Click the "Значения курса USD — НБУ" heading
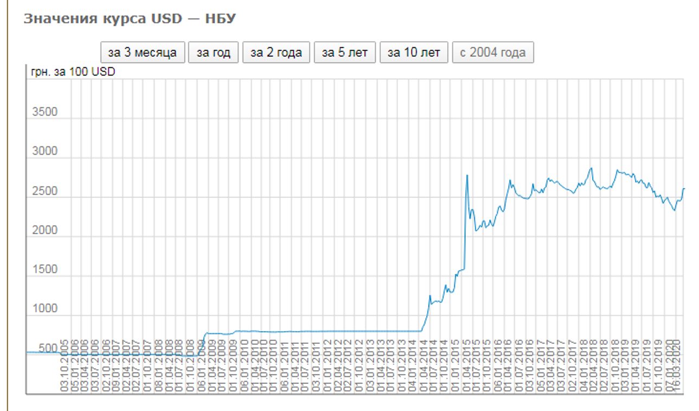The width and height of the screenshot is (699, 411). pos(130,19)
